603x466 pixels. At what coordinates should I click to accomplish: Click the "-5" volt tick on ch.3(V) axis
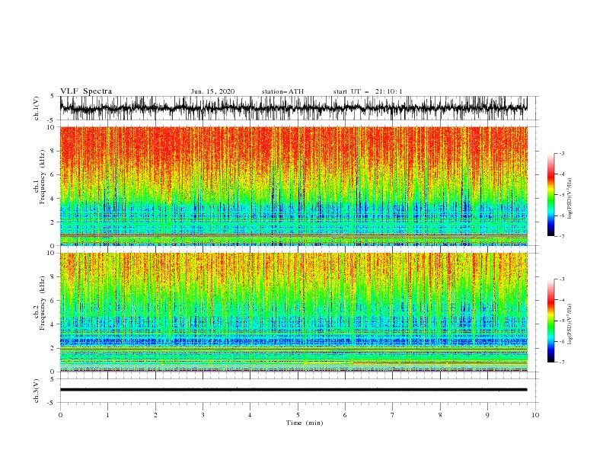coord(51,403)
